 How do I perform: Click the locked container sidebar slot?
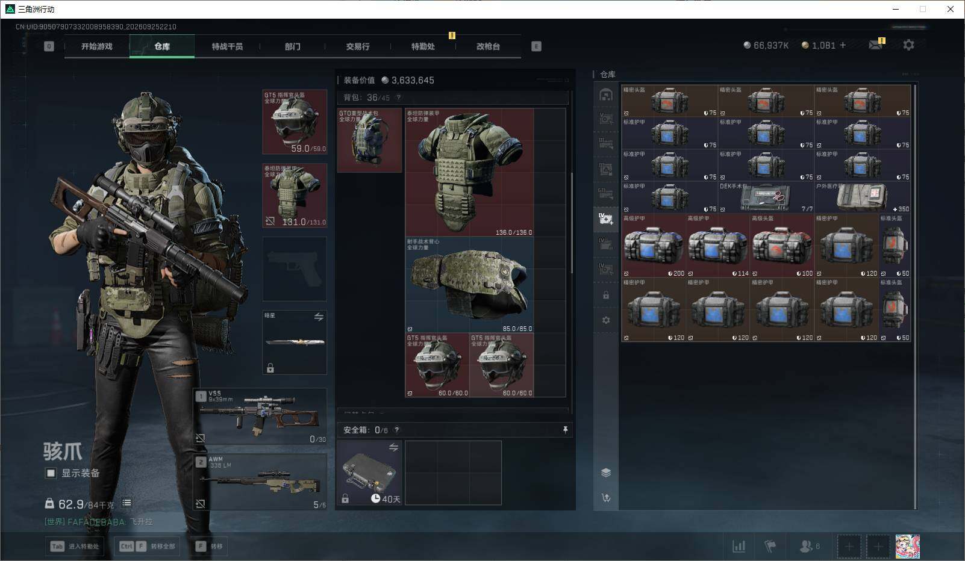606,295
